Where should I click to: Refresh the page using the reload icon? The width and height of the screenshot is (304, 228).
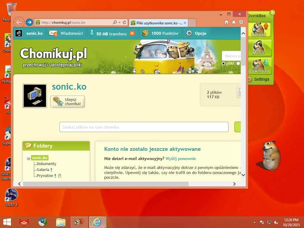coord(124,23)
